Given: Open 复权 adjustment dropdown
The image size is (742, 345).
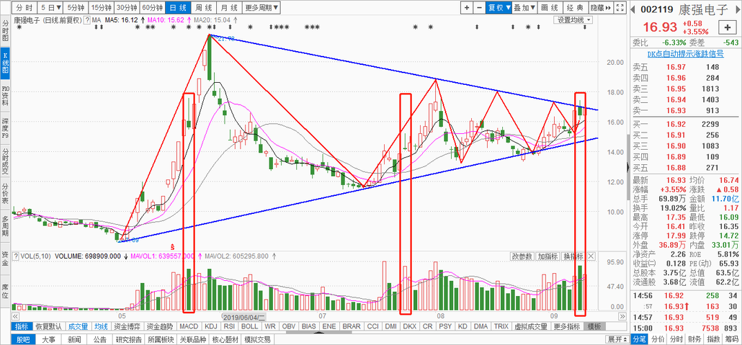Looking at the screenshot, I should (500, 8).
